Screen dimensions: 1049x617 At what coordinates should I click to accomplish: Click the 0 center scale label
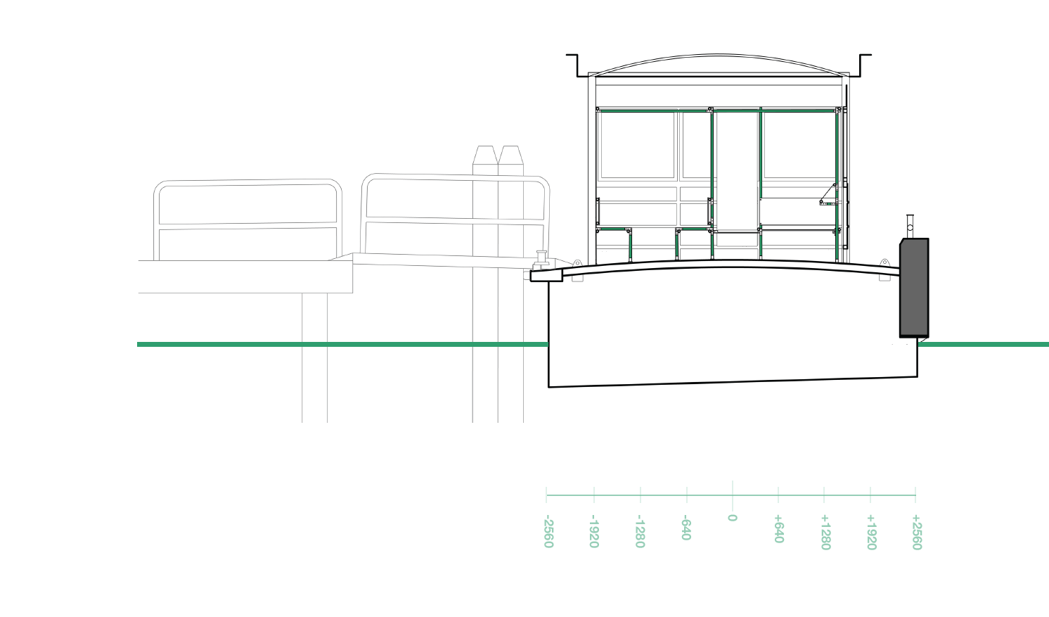pos(732,518)
